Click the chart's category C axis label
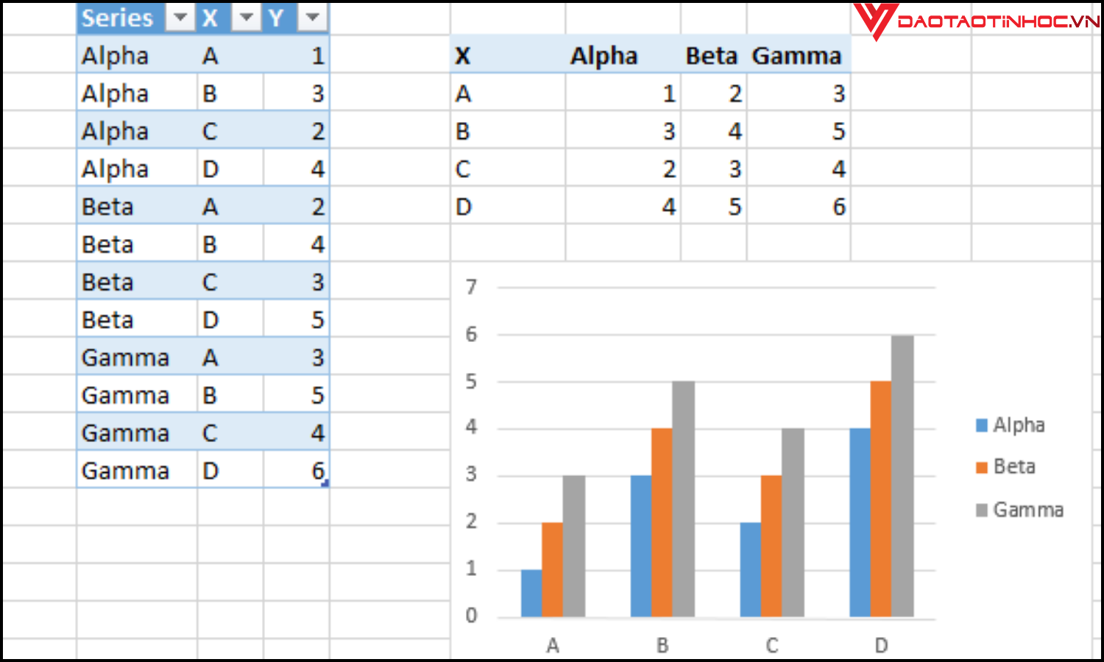Viewport: 1104px width, 662px height. click(x=771, y=646)
